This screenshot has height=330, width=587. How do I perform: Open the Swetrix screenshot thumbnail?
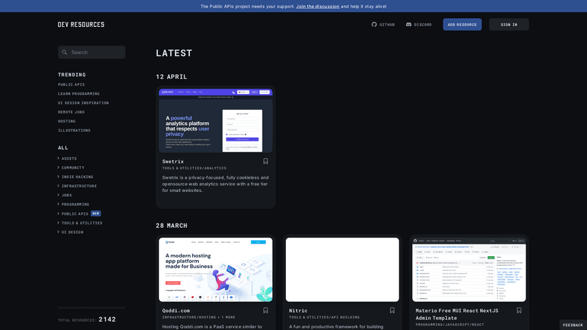215,120
